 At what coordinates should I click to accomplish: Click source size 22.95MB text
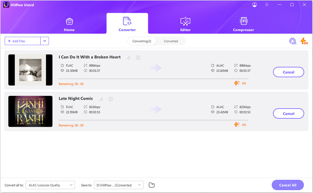[x=72, y=112]
